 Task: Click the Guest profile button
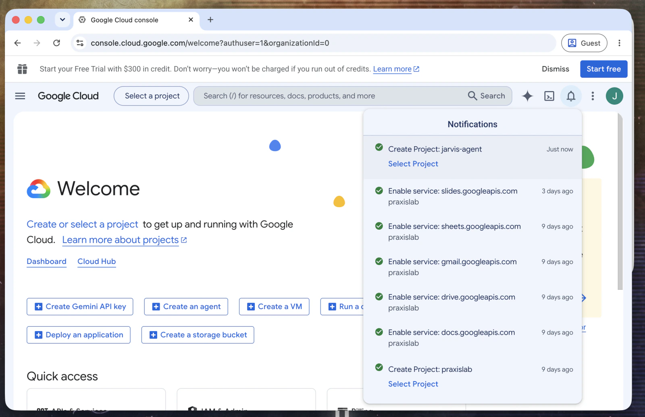coord(584,43)
